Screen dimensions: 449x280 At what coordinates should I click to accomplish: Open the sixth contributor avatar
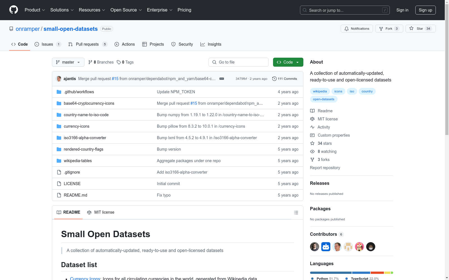point(371,247)
